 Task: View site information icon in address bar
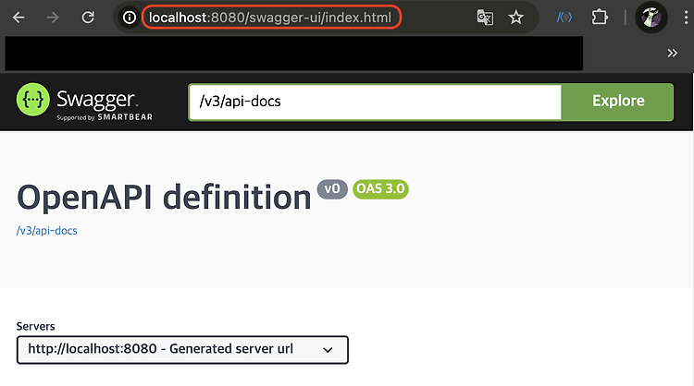[130, 18]
